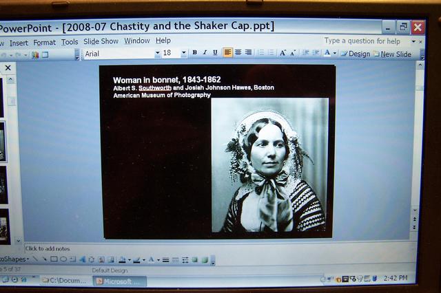
Task: Open the Help menu
Action: [x=163, y=41]
